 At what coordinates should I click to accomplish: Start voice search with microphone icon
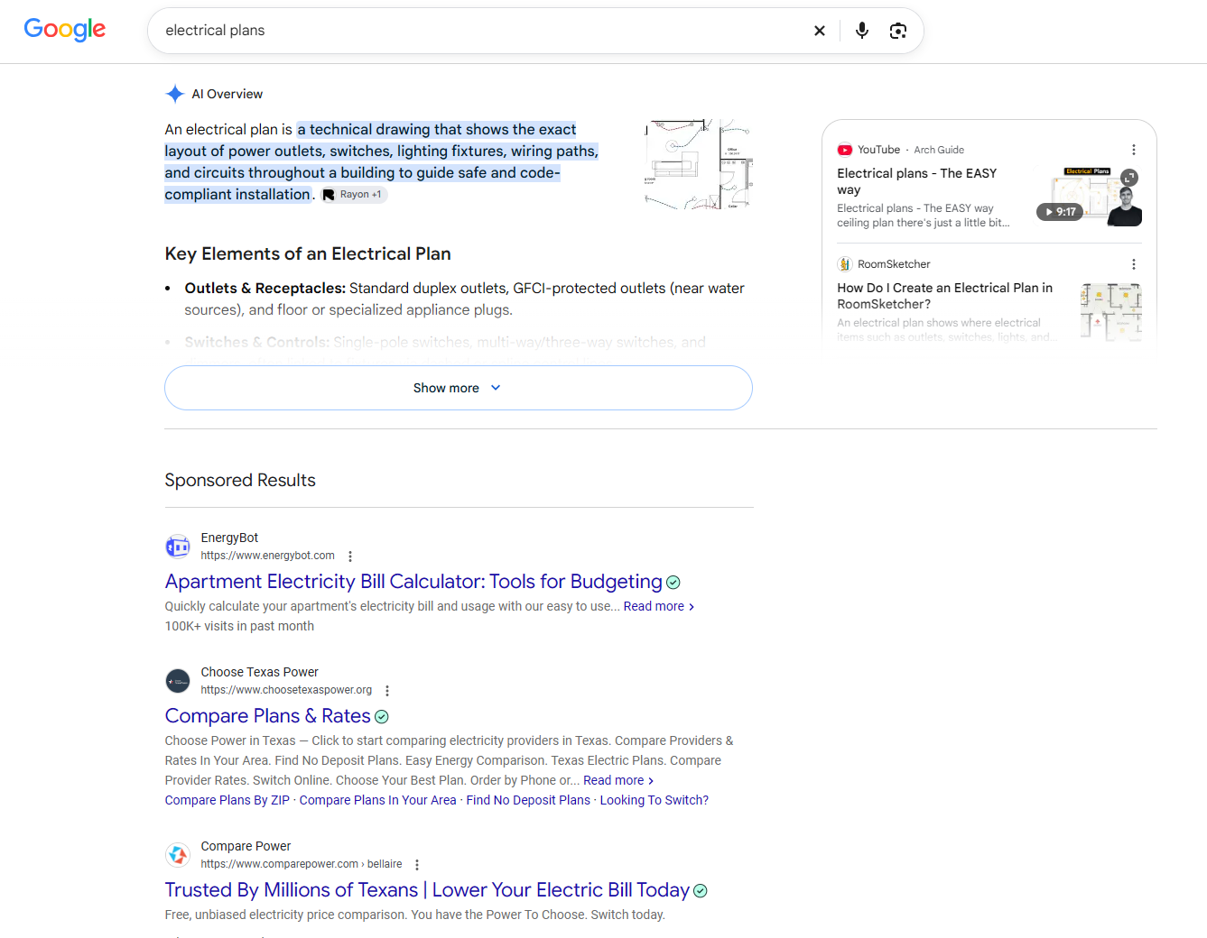pyautogui.click(x=862, y=31)
